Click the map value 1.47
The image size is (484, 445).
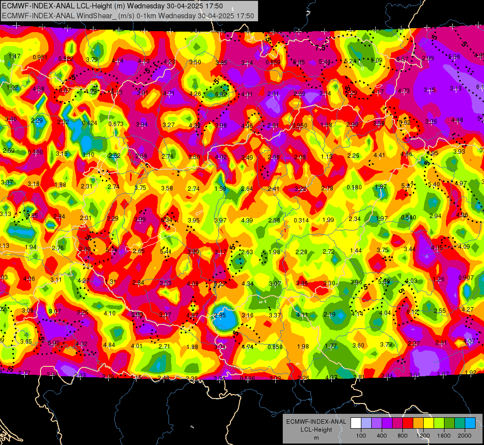click(x=14, y=56)
